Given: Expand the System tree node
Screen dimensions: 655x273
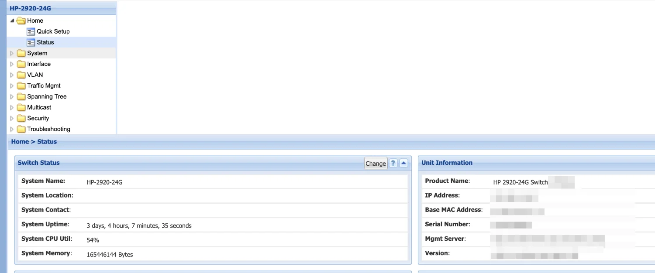Looking at the screenshot, I should [12, 53].
